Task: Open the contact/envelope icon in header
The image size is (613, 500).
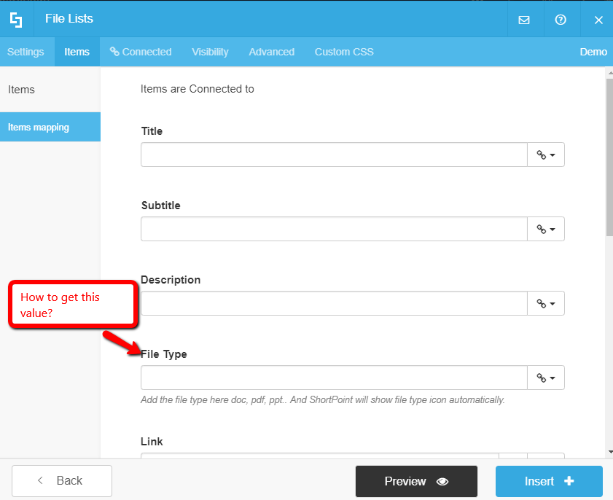Action: [x=525, y=19]
